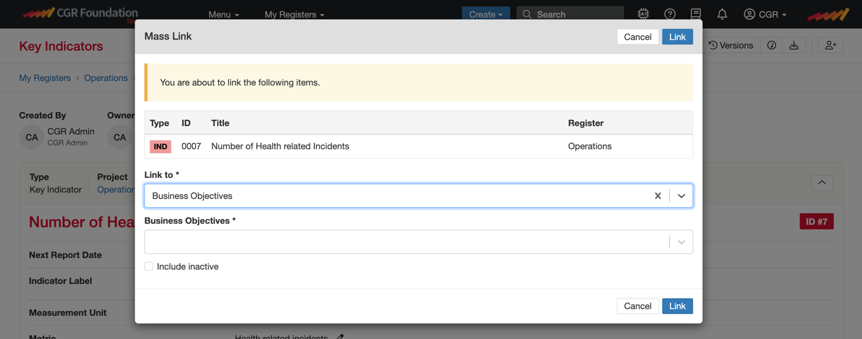Go to My Registers breadcrumb link

(45, 78)
